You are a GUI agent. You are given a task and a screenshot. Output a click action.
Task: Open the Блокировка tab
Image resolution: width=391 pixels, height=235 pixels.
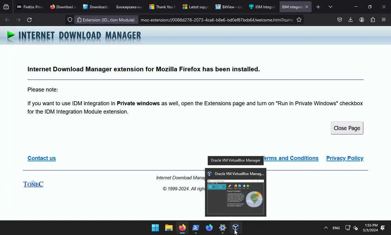click(x=129, y=7)
